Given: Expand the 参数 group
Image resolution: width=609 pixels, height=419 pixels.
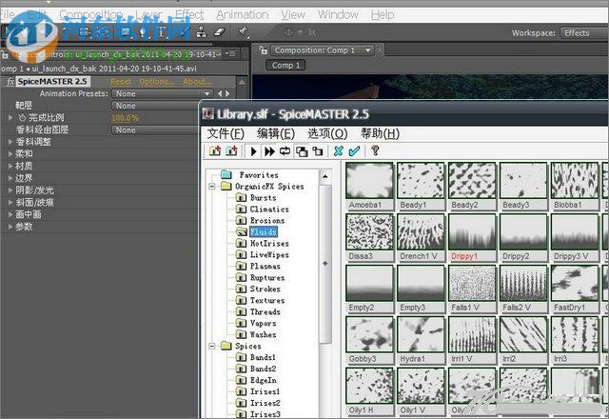Looking at the screenshot, I should pos(10,227).
